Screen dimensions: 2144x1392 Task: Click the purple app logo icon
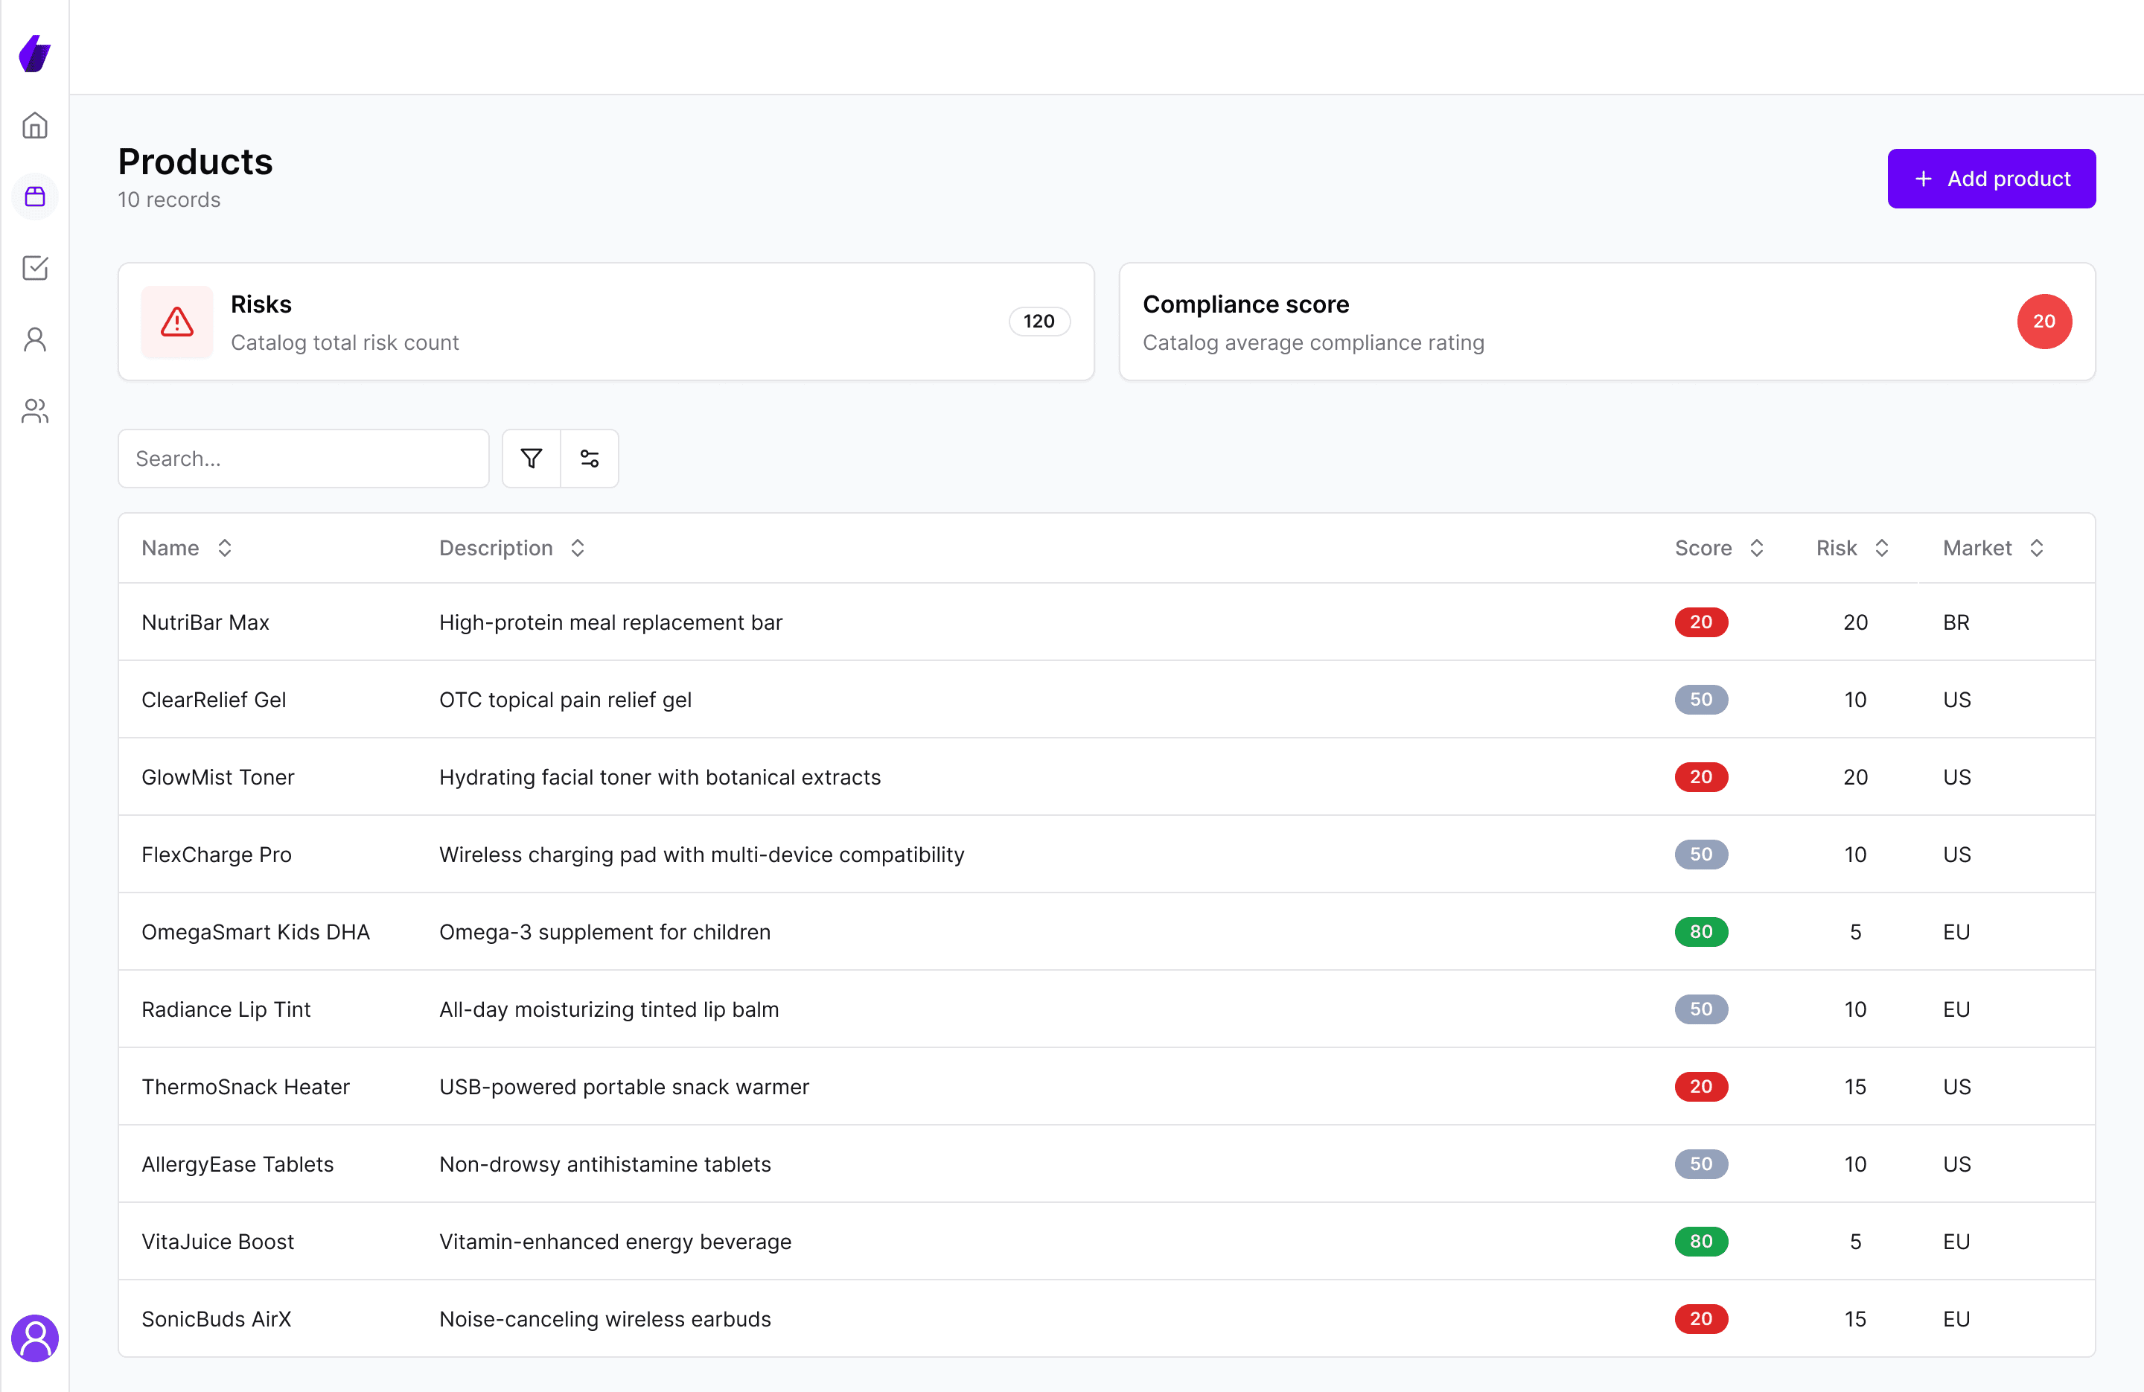click(x=34, y=54)
